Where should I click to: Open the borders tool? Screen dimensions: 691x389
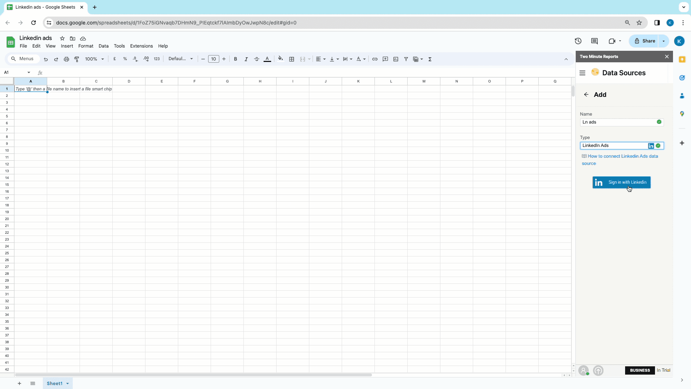tap(292, 59)
